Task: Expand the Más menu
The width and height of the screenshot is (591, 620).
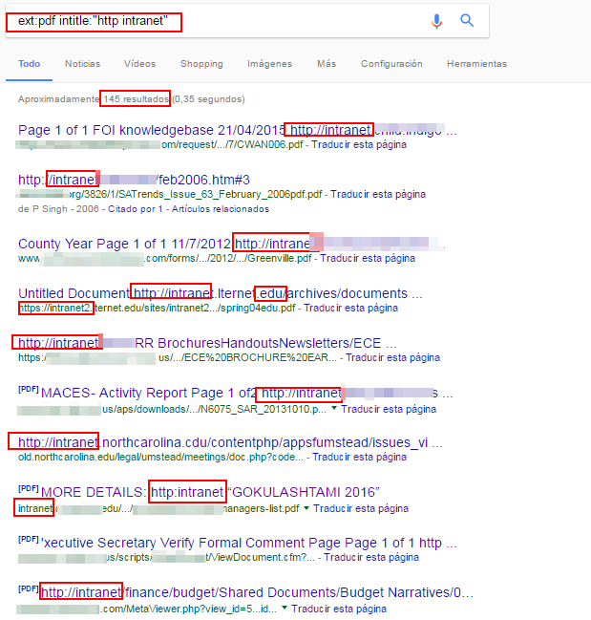Action: pyautogui.click(x=327, y=64)
